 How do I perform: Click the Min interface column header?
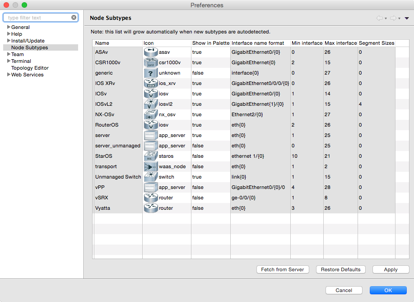307,43
